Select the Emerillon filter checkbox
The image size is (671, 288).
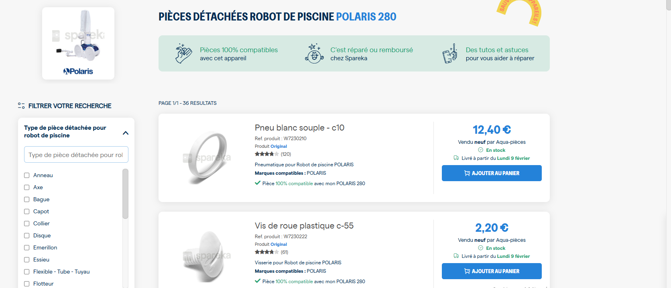click(27, 247)
